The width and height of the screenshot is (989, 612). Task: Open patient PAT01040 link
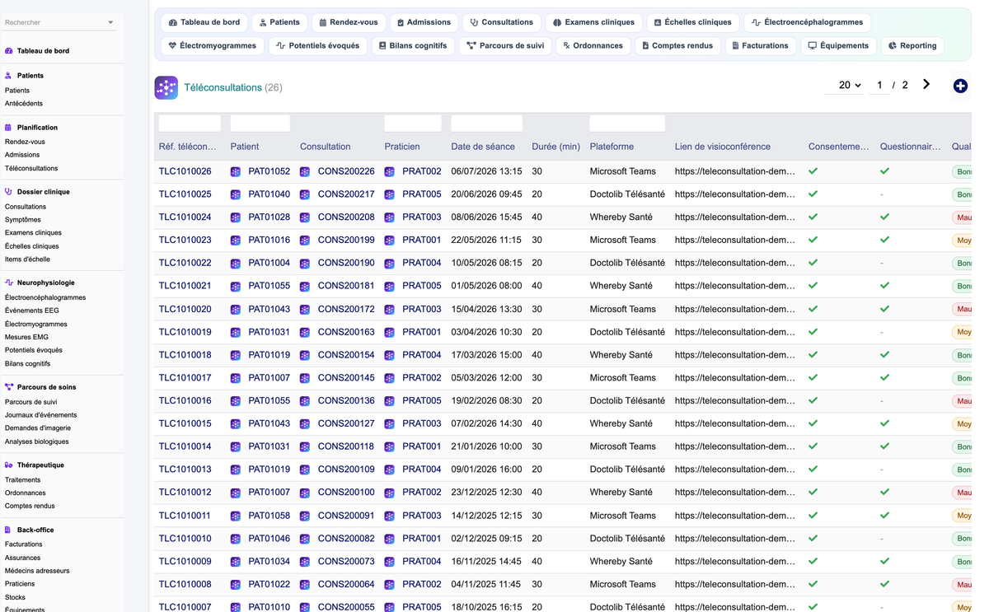pyautogui.click(x=270, y=194)
